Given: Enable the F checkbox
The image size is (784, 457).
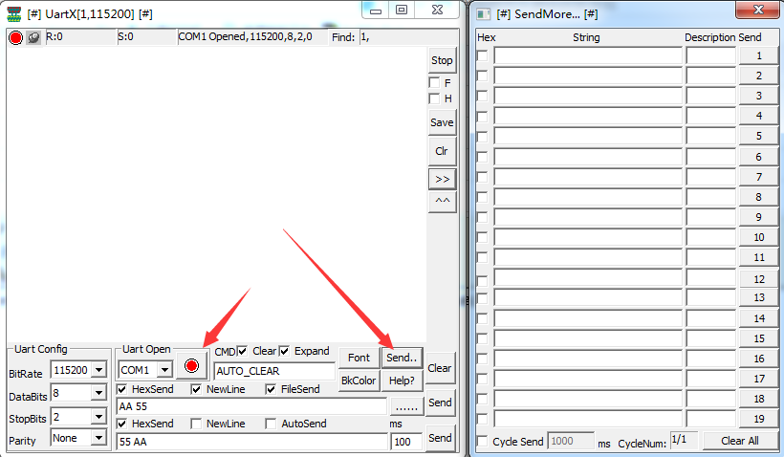Looking at the screenshot, I should pos(434,82).
